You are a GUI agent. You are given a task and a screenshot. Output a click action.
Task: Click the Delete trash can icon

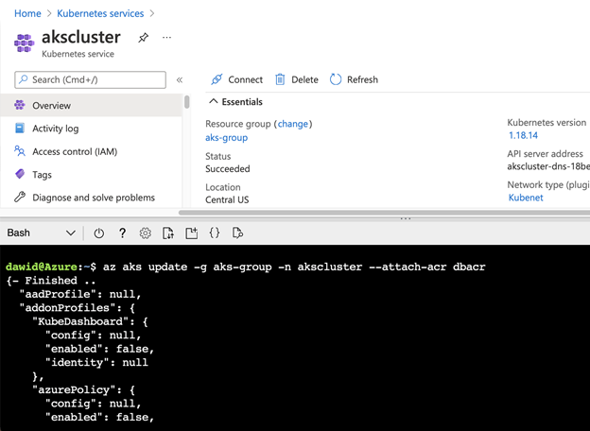280,79
